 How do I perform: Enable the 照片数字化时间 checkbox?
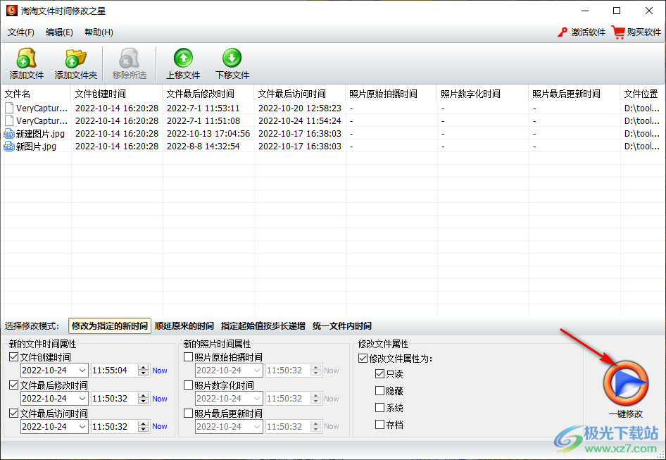click(x=188, y=385)
